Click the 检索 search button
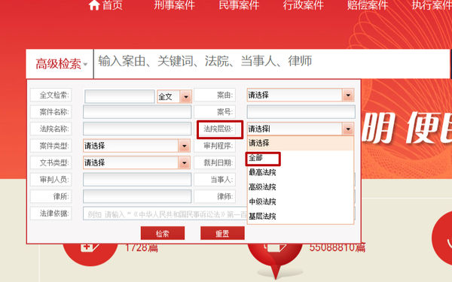Screen dimensions: 452x282 click(163, 233)
